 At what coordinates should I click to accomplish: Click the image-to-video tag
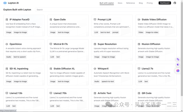152,32
